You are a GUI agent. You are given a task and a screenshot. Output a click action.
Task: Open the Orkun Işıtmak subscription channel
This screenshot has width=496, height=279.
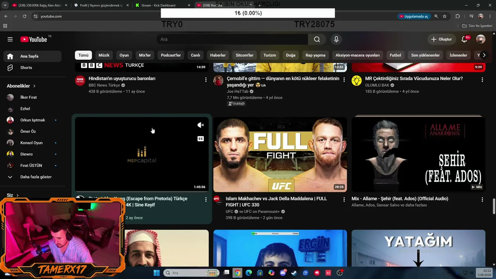coord(33,120)
